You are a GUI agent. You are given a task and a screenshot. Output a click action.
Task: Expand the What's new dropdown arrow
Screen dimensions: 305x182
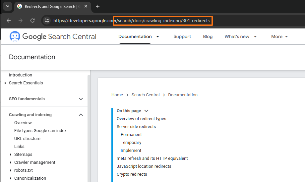(x=255, y=36)
